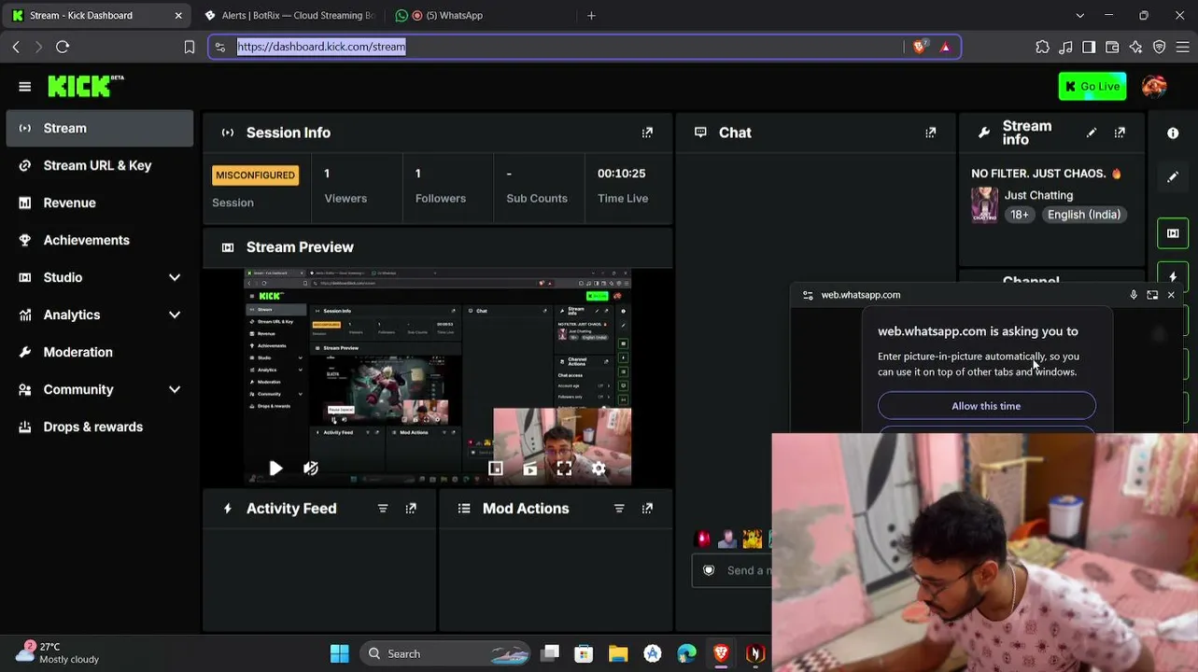Expand the Studio sidebar section
This screenshot has height=672, width=1198.
175,277
